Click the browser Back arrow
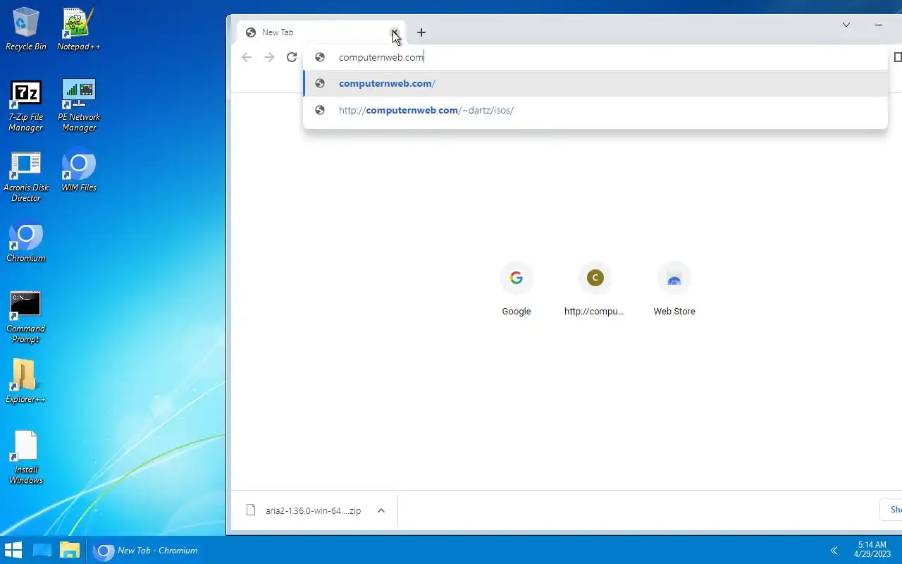The image size is (902, 564). [247, 57]
